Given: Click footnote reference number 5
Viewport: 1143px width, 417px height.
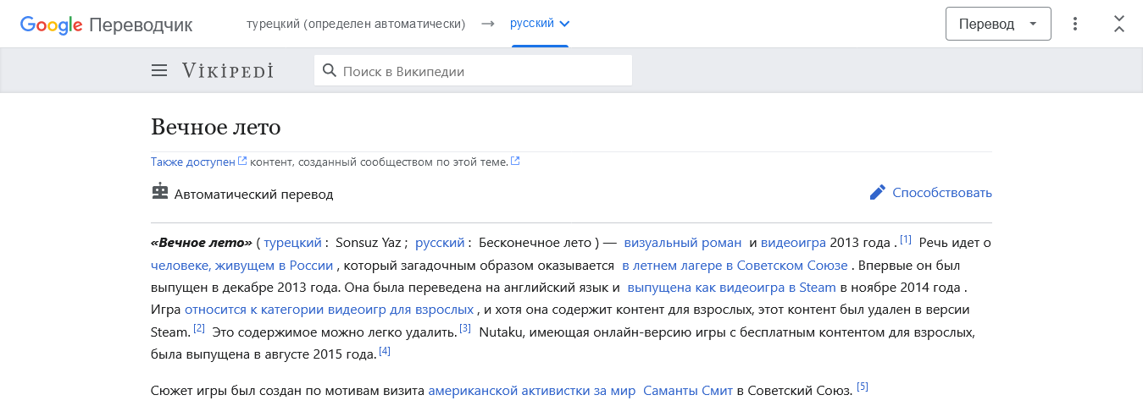Looking at the screenshot, I should click(x=863, y=387).
